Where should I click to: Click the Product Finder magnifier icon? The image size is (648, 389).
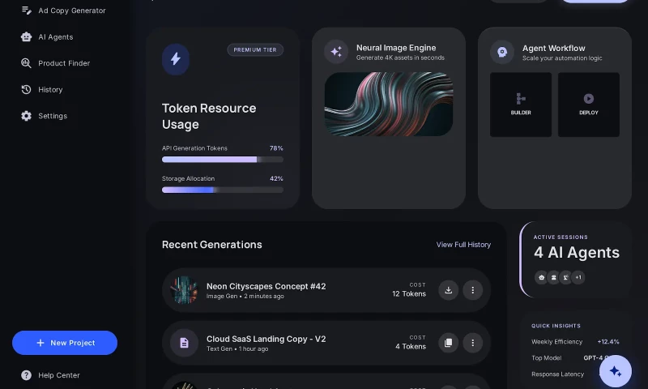(26, 63)
